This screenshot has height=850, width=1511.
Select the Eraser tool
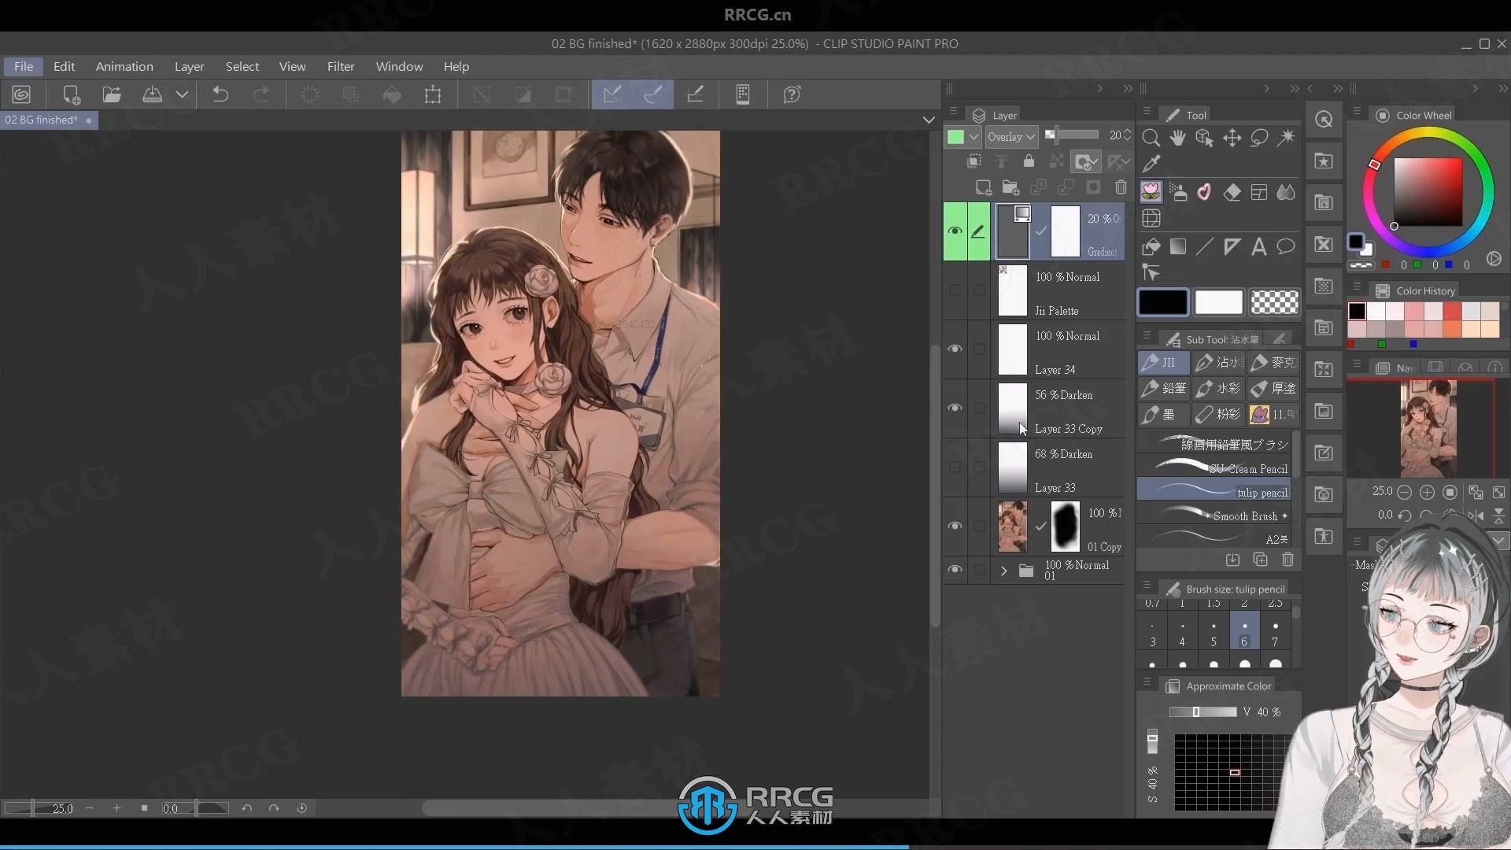(x=1232, y=192)
